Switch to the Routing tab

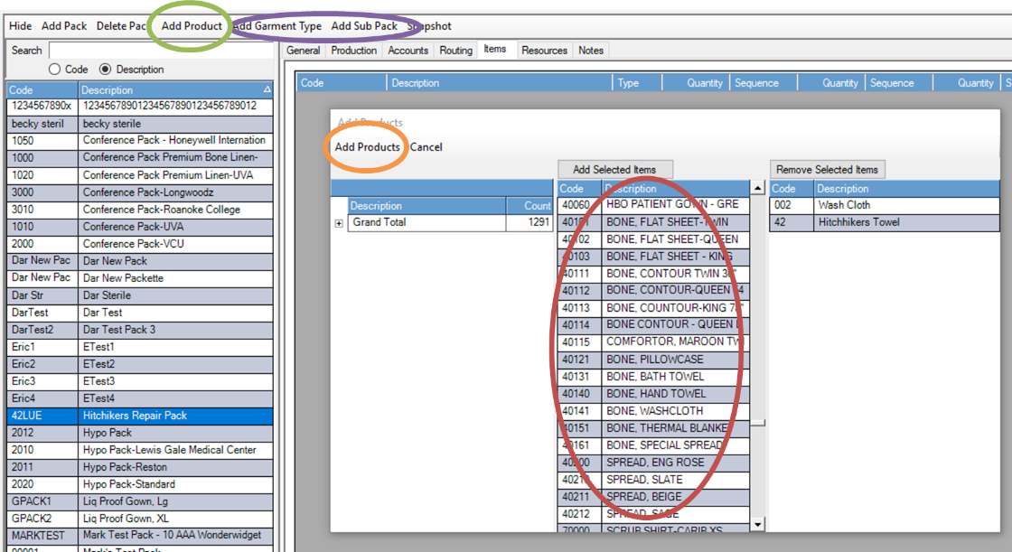click(x=455, y=51)
